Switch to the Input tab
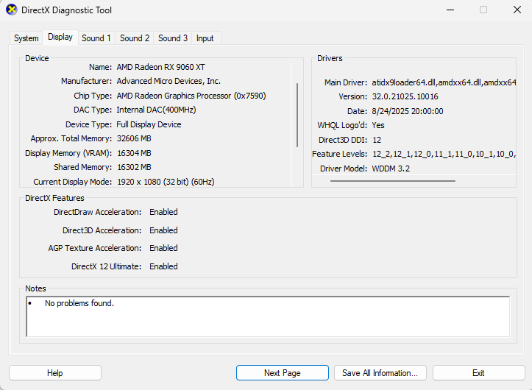 [205, 38]
